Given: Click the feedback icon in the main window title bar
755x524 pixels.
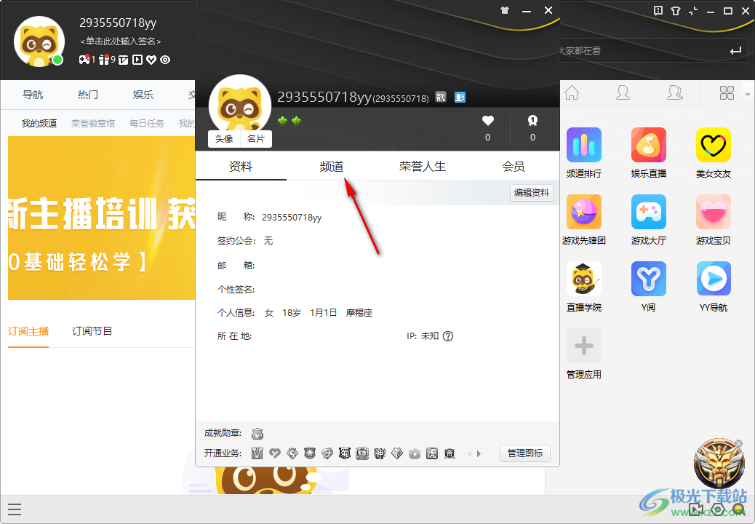Looking at the screenshot, I should 658,11.
